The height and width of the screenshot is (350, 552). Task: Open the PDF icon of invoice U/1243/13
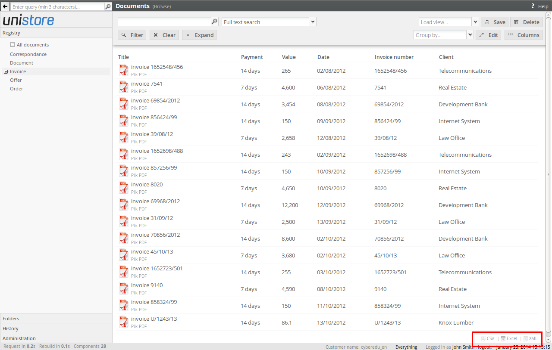tap(124, 322)
